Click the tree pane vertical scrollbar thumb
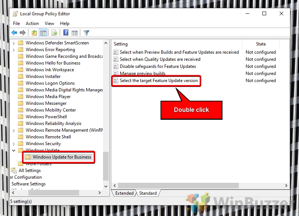The width and height of the screenshot is (299, 216). click(106, 166)
